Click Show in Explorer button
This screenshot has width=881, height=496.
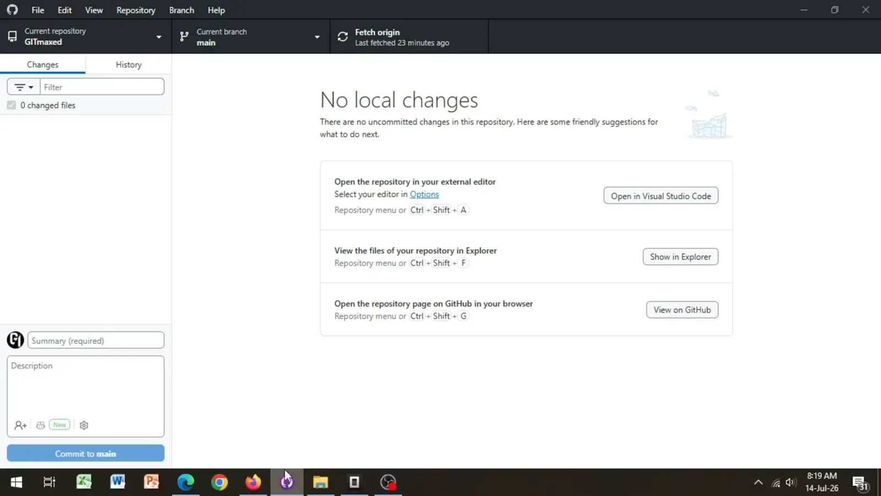click(x=681, y=256)
